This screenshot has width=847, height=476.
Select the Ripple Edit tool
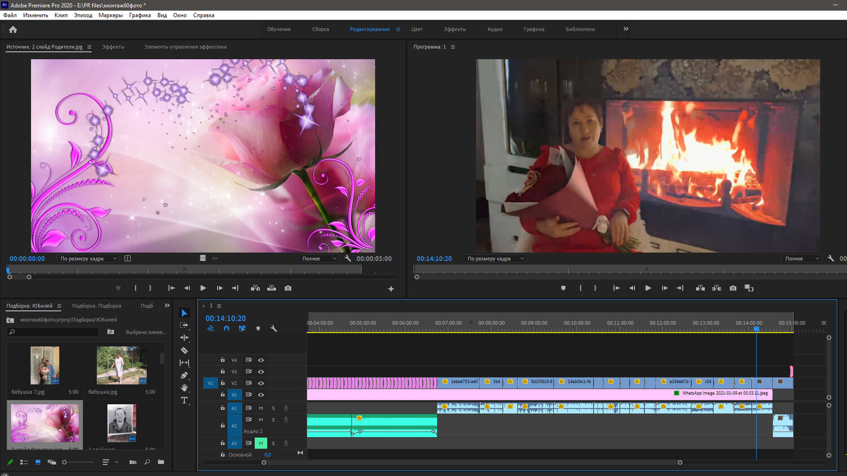[x=184, y=338]
